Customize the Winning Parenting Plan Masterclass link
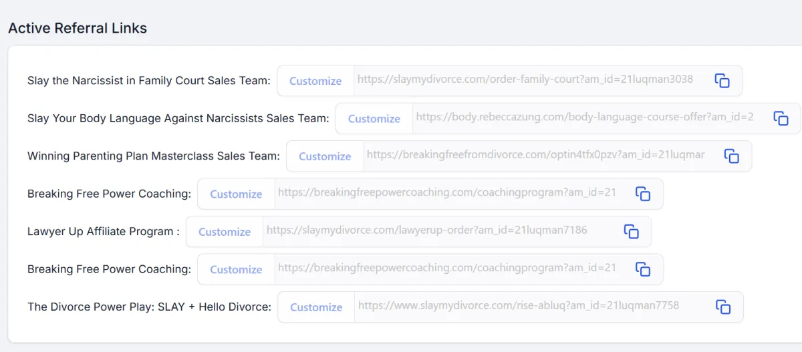Viewport: 802px width, 352px height. coord(325,156)
